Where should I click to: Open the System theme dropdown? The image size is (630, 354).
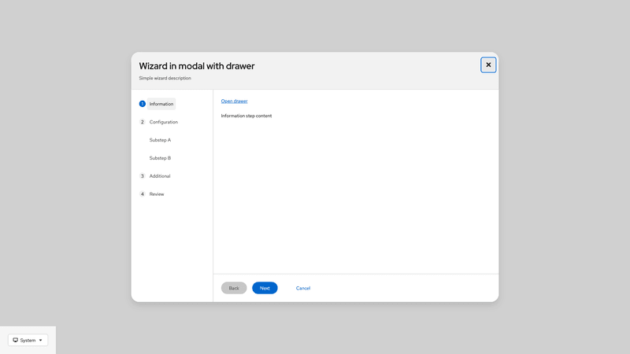[28, 340]
